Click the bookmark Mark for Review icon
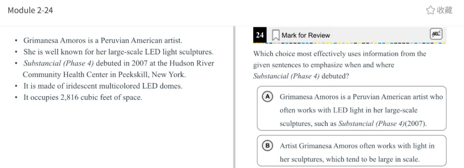This screenshot has height=168, width=464. point(276,35)
